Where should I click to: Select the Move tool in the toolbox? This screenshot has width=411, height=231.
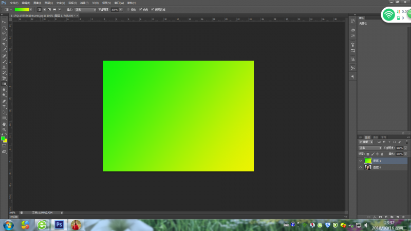click(4, 22)
